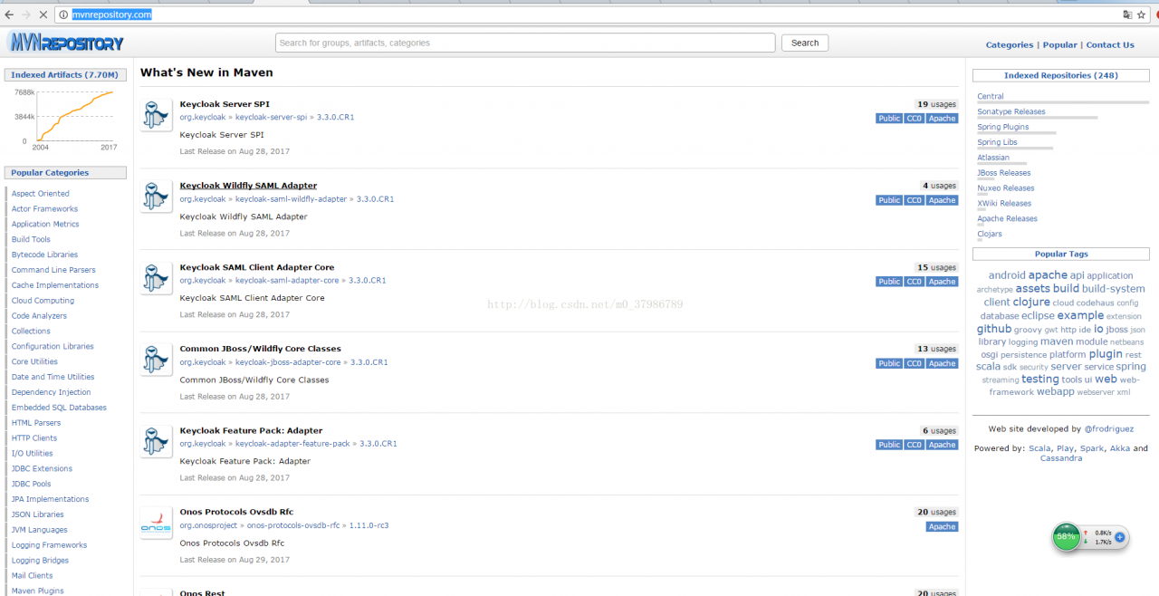Open the Keycloak Server SPI artifact icon
1159x596 pixels.
[x=156, y=116]
